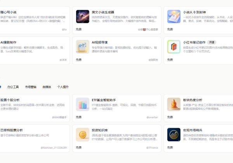233x163 pixels.
Task: Click the description of ETF基金智能助手
Action: coord(124,107)
